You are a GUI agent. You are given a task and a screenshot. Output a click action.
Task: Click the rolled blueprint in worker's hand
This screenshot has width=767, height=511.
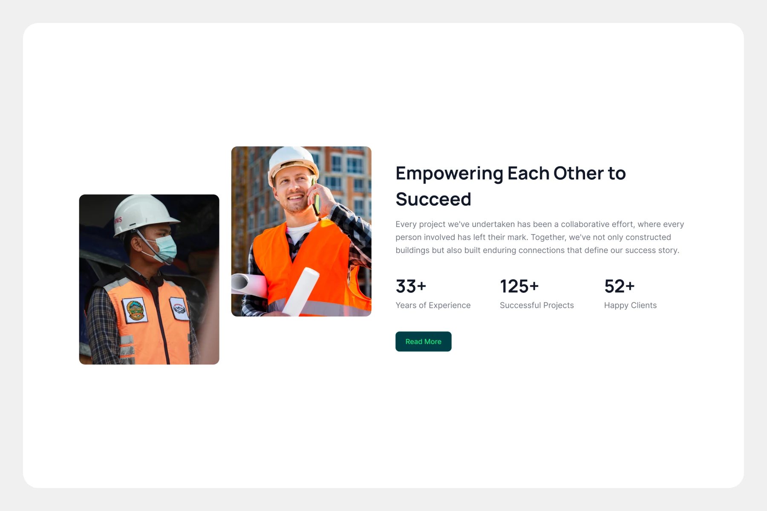[x=301, y=292]
